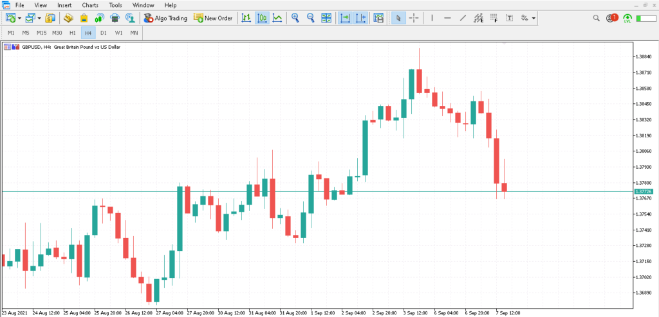Select the equidistant channel tool
Screen dimensions: 659x317
coord(478,18)
